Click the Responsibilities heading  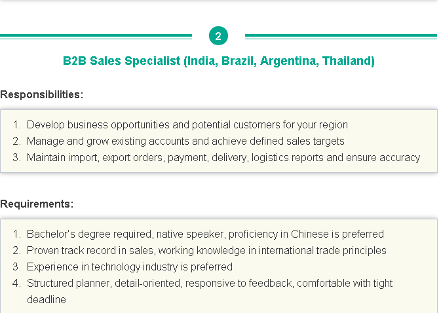42,95
